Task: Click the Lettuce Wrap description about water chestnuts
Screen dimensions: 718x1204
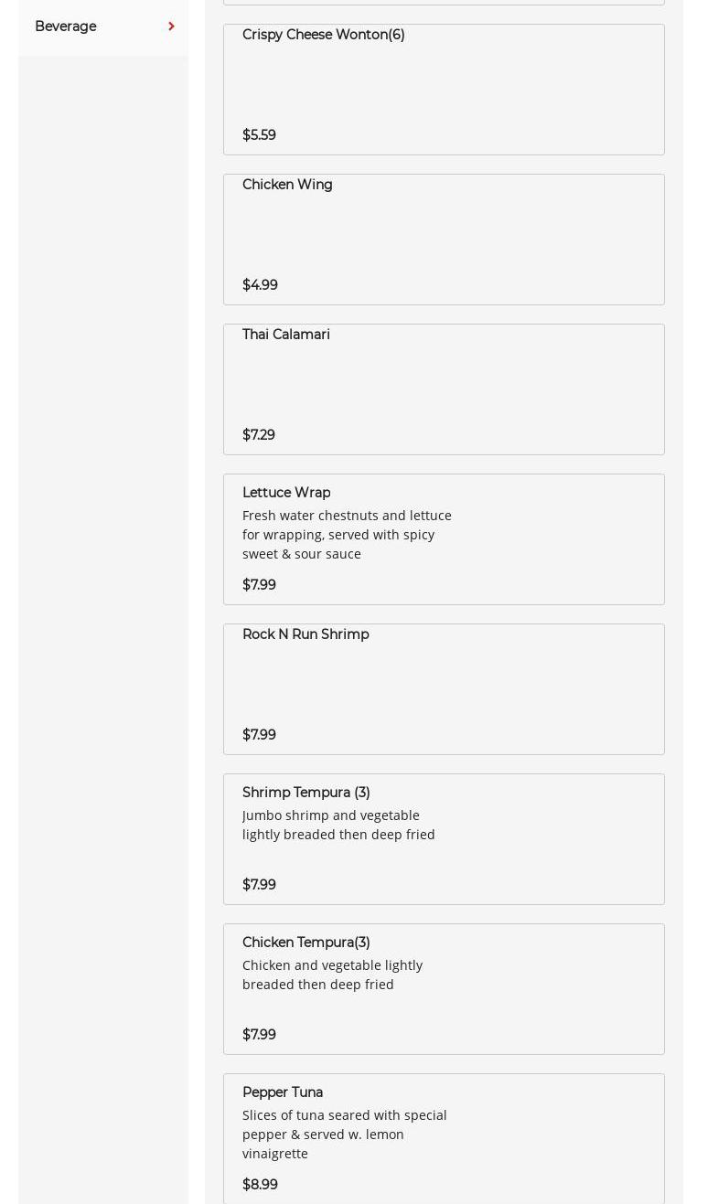Action: (x=347, y=535)
